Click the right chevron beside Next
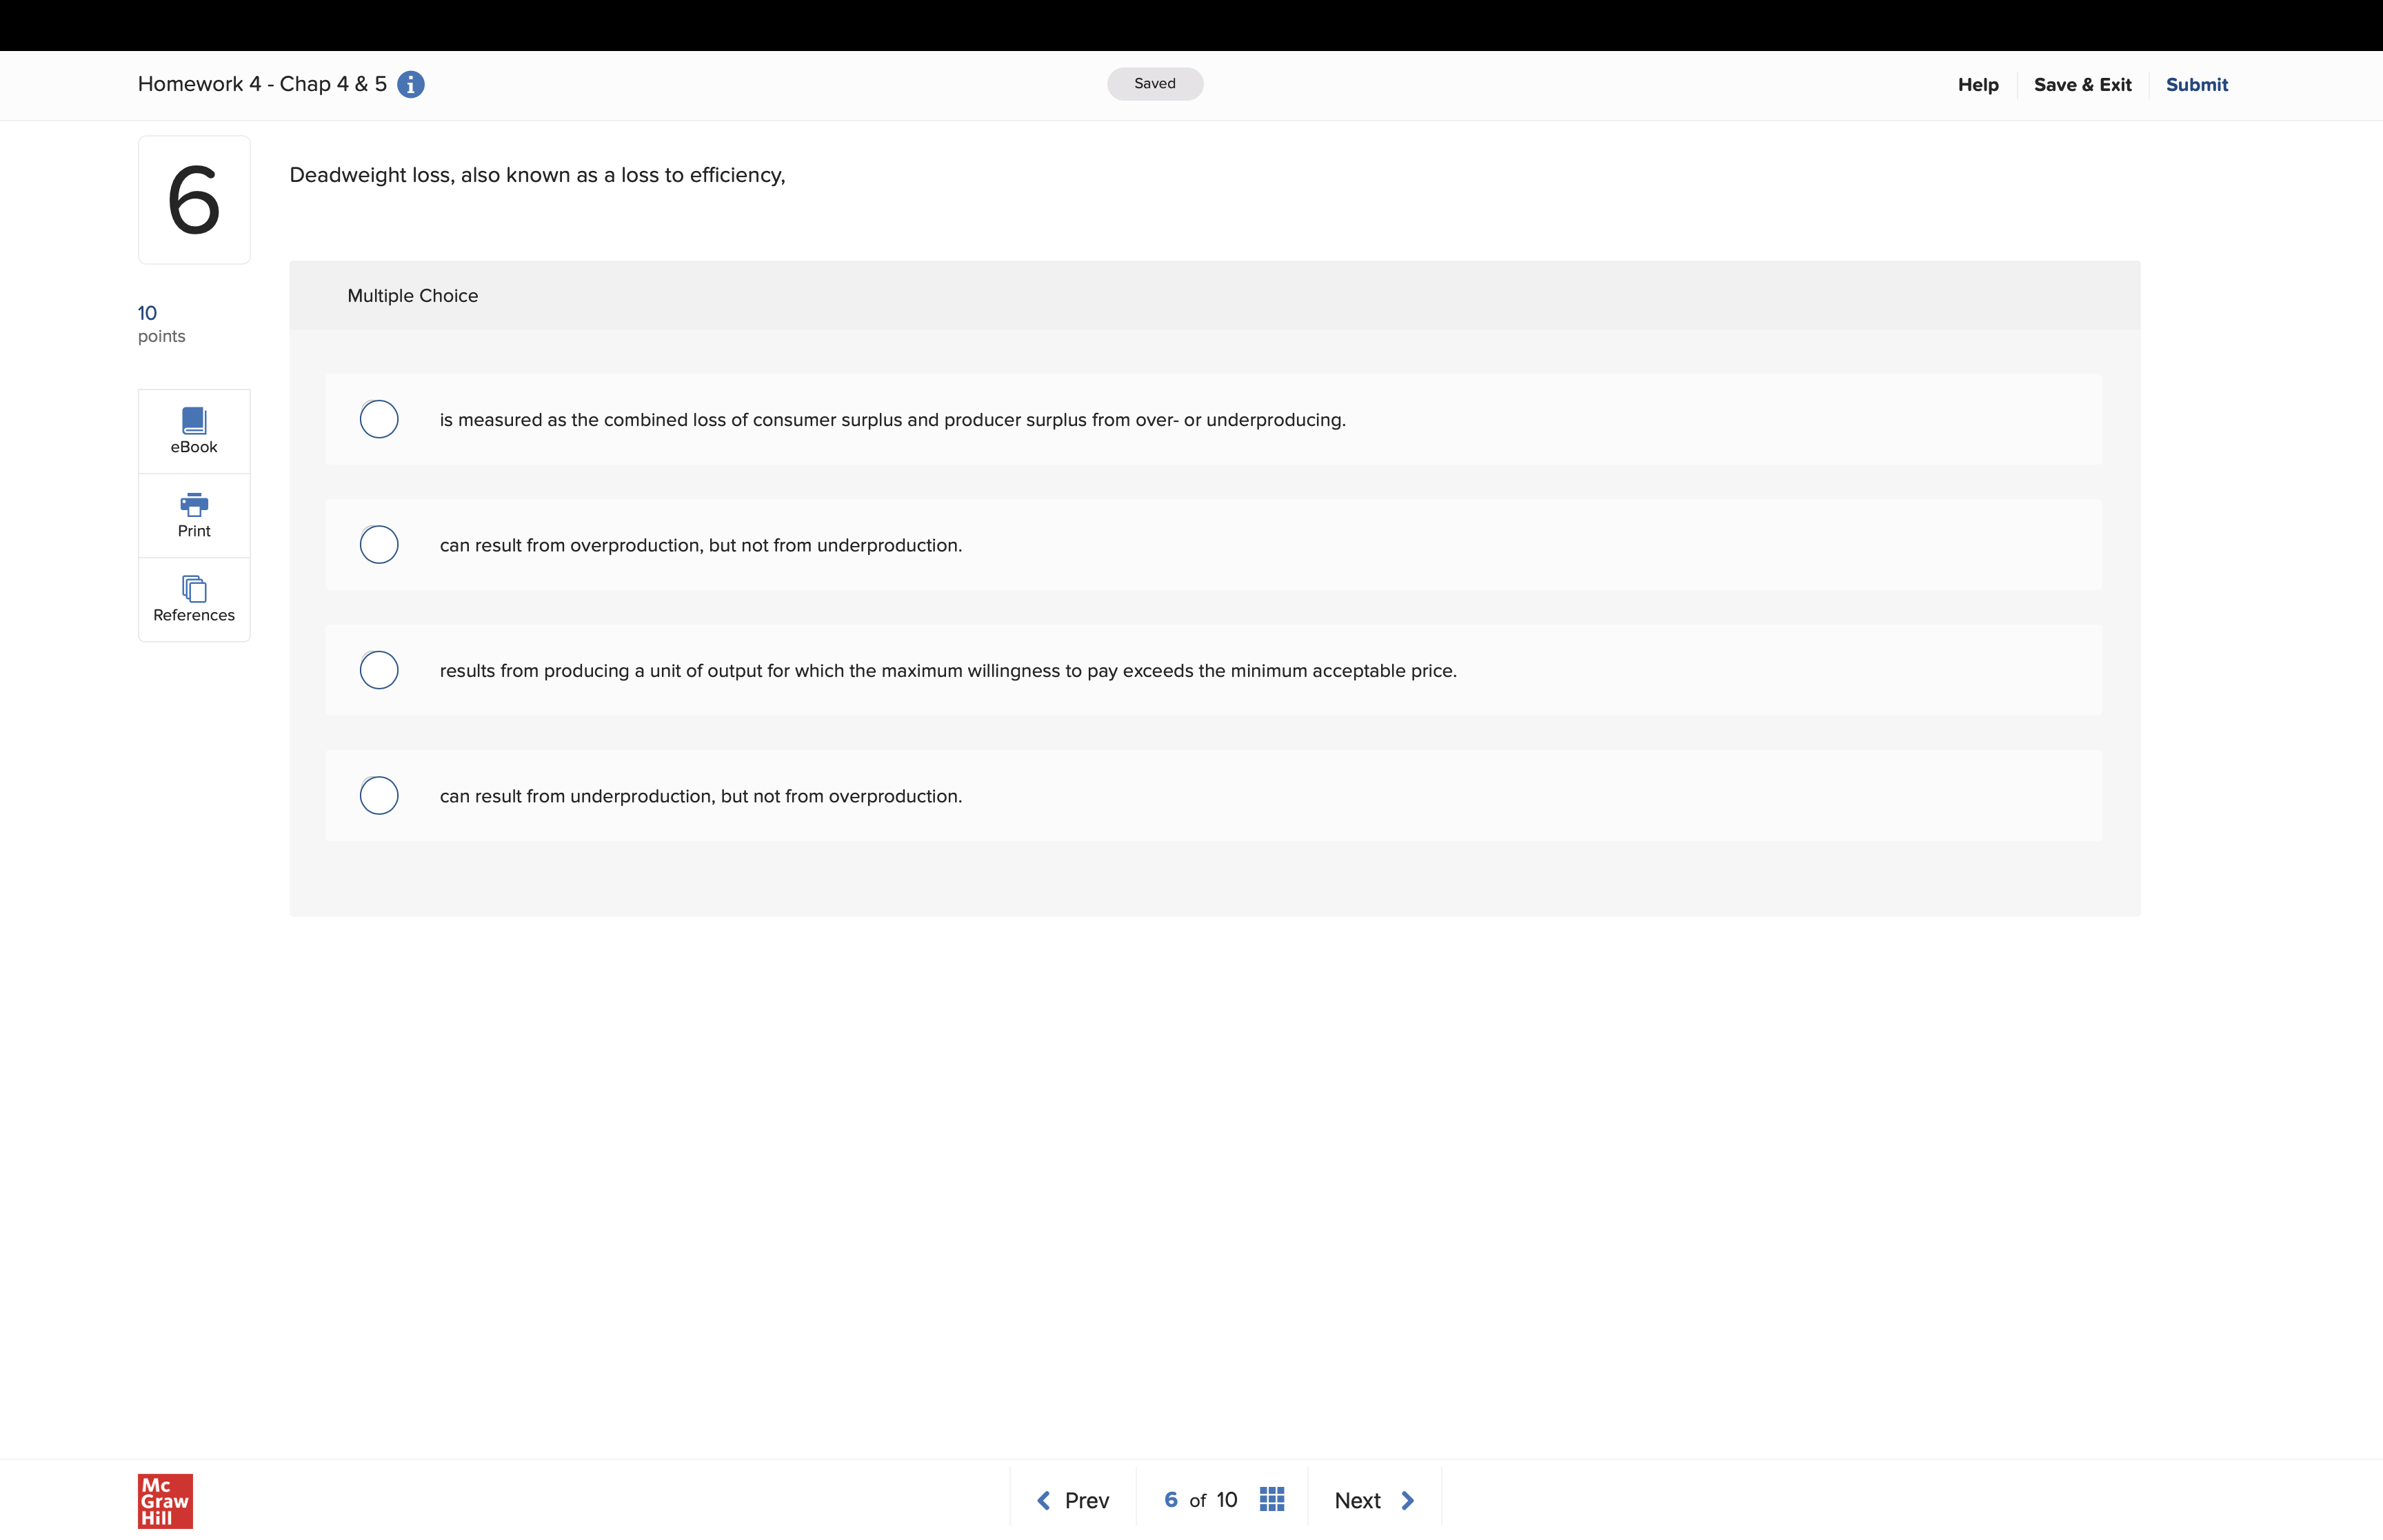The width and height of the screenshot is (2383, 1540). coord(1408,1500)
